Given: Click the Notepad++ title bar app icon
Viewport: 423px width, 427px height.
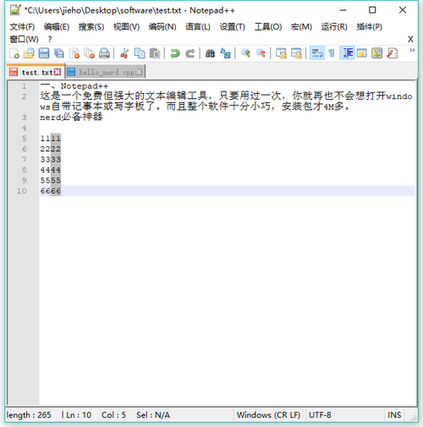Looking at the screenshot, I should click(15, 10).
